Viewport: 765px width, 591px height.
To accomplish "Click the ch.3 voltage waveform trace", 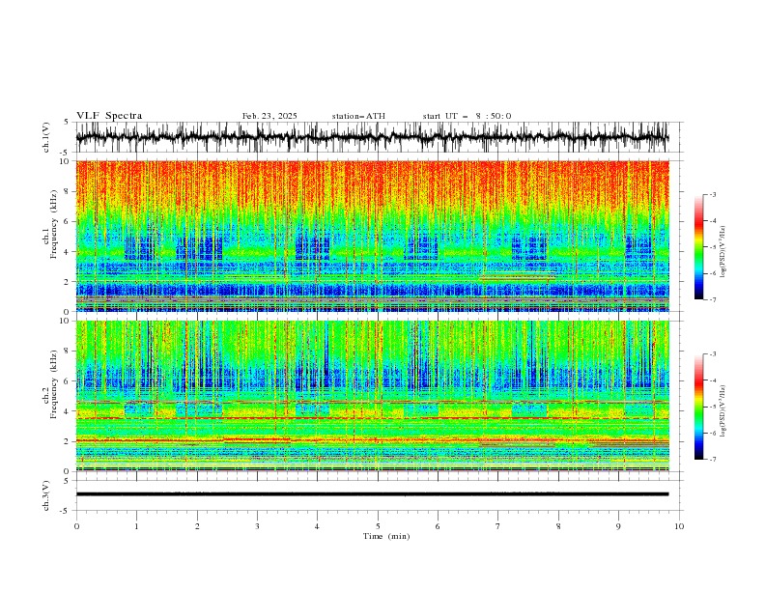I will point(372,494).
